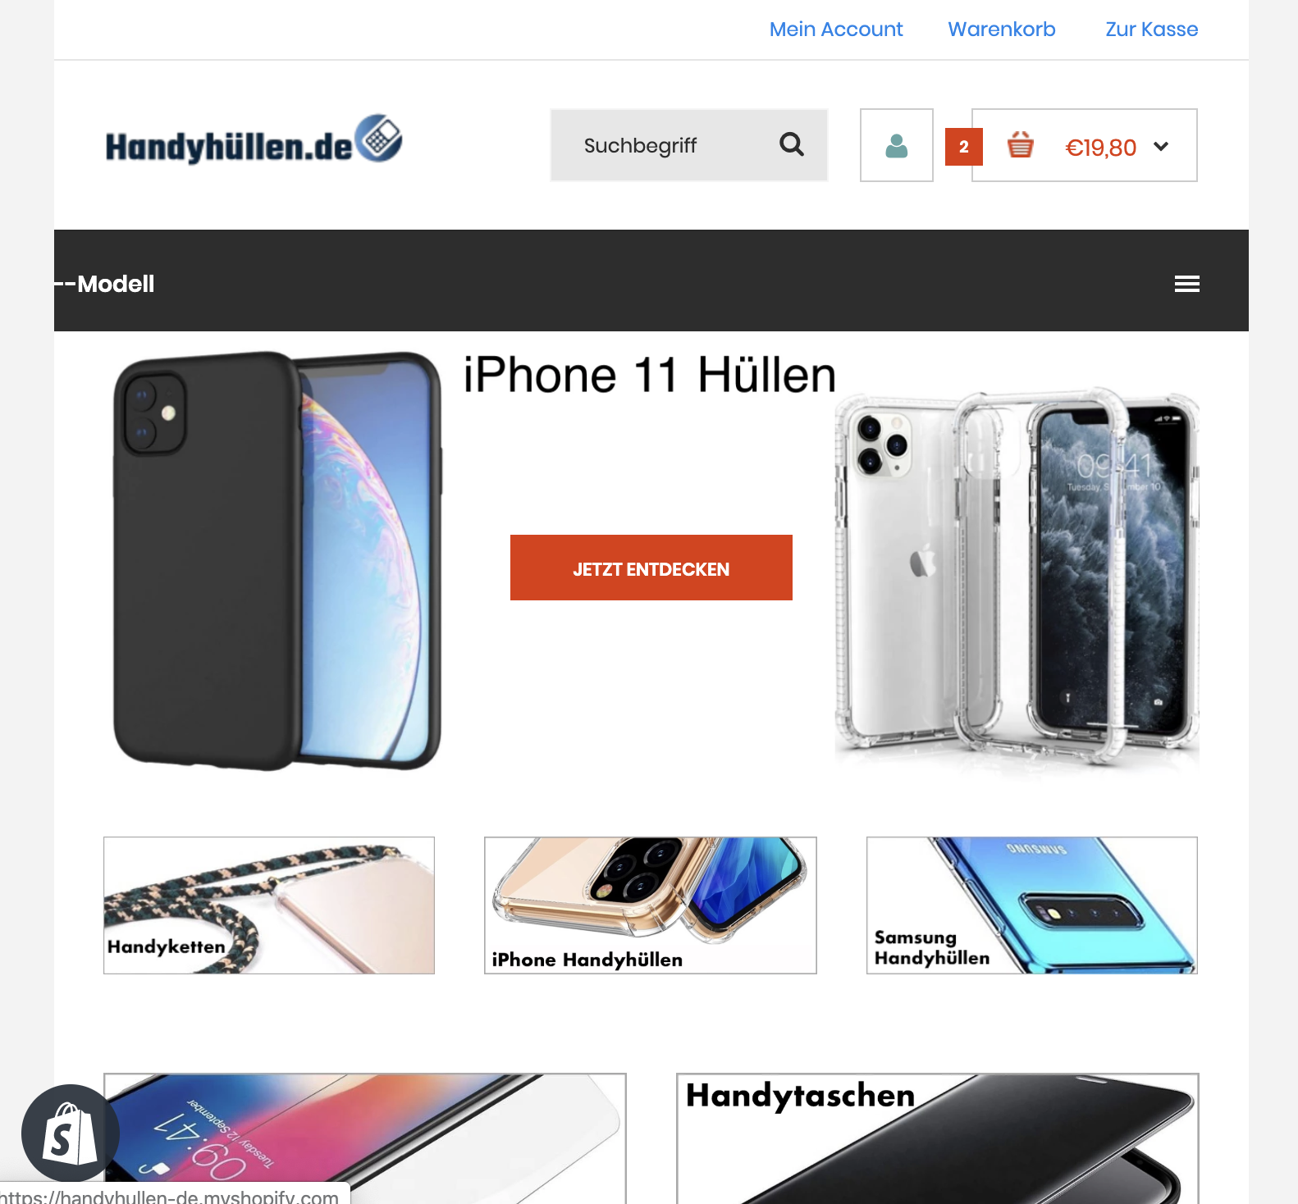
Task: Select the iPhone Handyhüllen category tile
Action: click(x=651, y=905)
